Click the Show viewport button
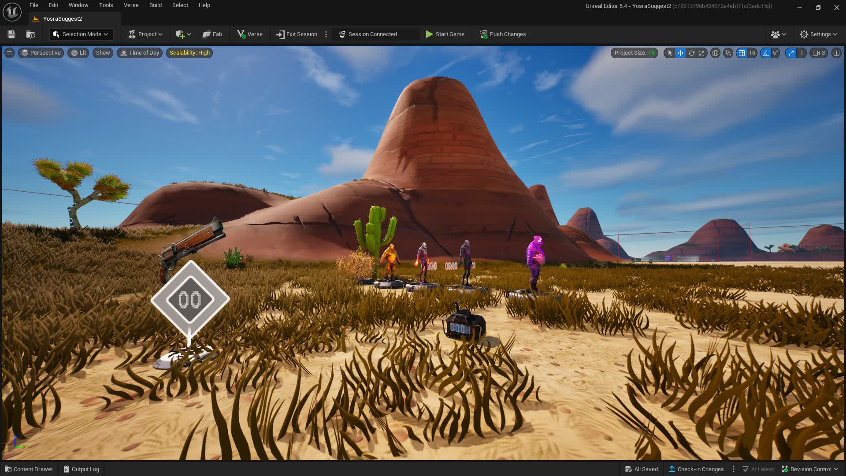This screenshot has width=846, height=476. pos(103,53)
